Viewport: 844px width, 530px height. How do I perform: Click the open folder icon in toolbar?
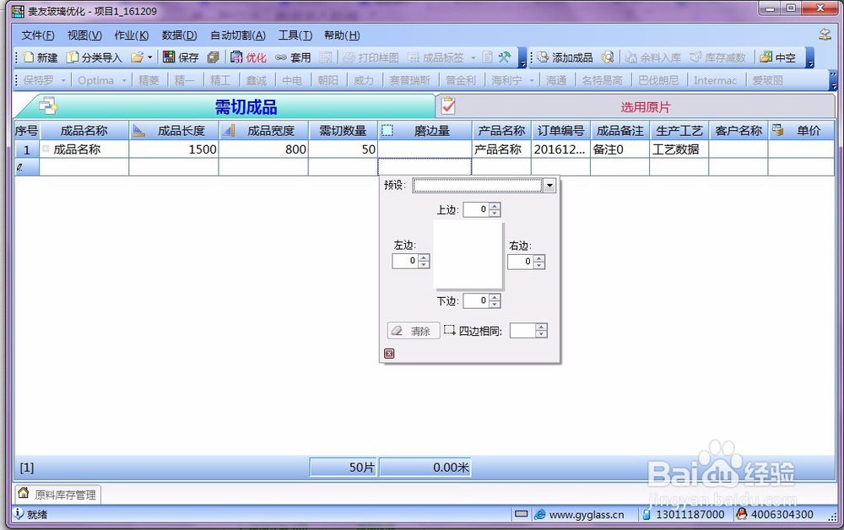tap(138, 57)
